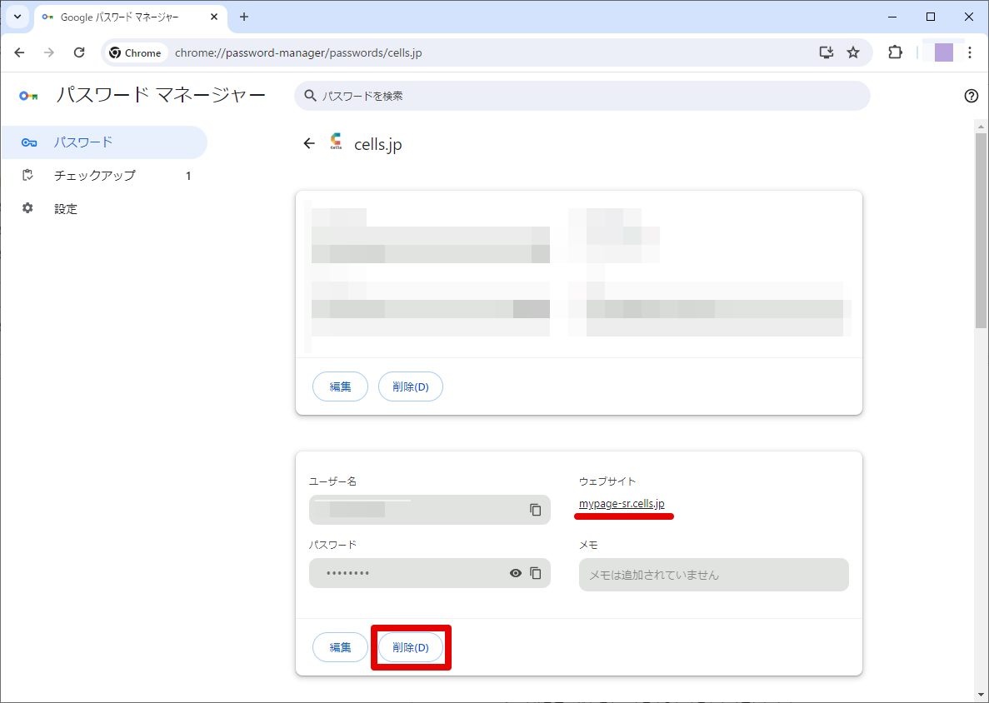Open the help question mark icon

click(x=971, y=96)
